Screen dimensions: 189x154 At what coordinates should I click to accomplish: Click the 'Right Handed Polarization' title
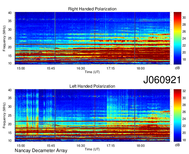click(x=92, y=9)
